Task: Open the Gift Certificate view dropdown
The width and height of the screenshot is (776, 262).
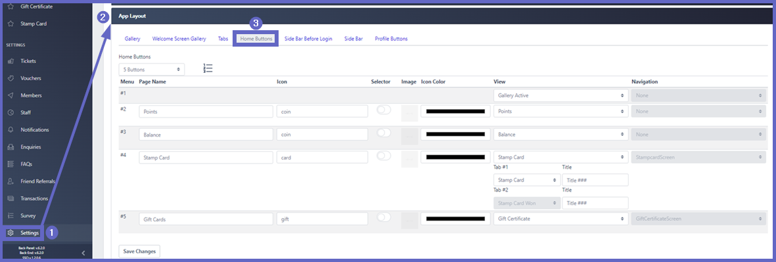Action: [560, 219]
